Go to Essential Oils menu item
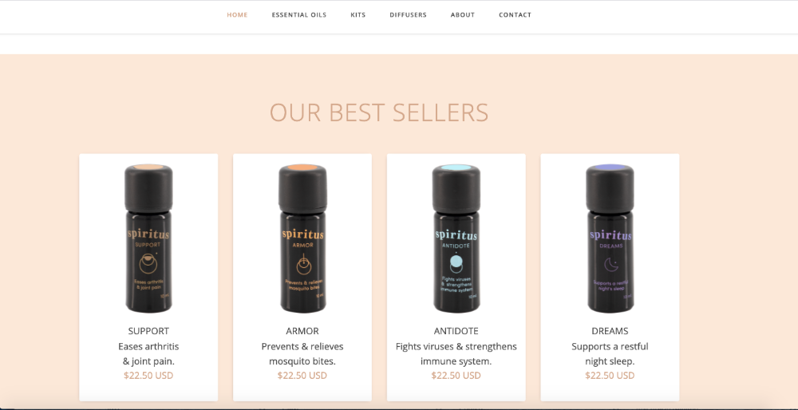Screen dimensions: 798x410 (298, 14)
